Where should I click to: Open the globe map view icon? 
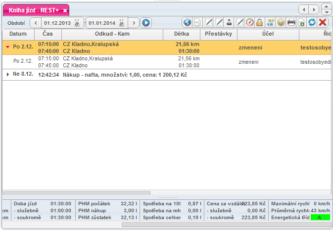(x=188, y=22)
